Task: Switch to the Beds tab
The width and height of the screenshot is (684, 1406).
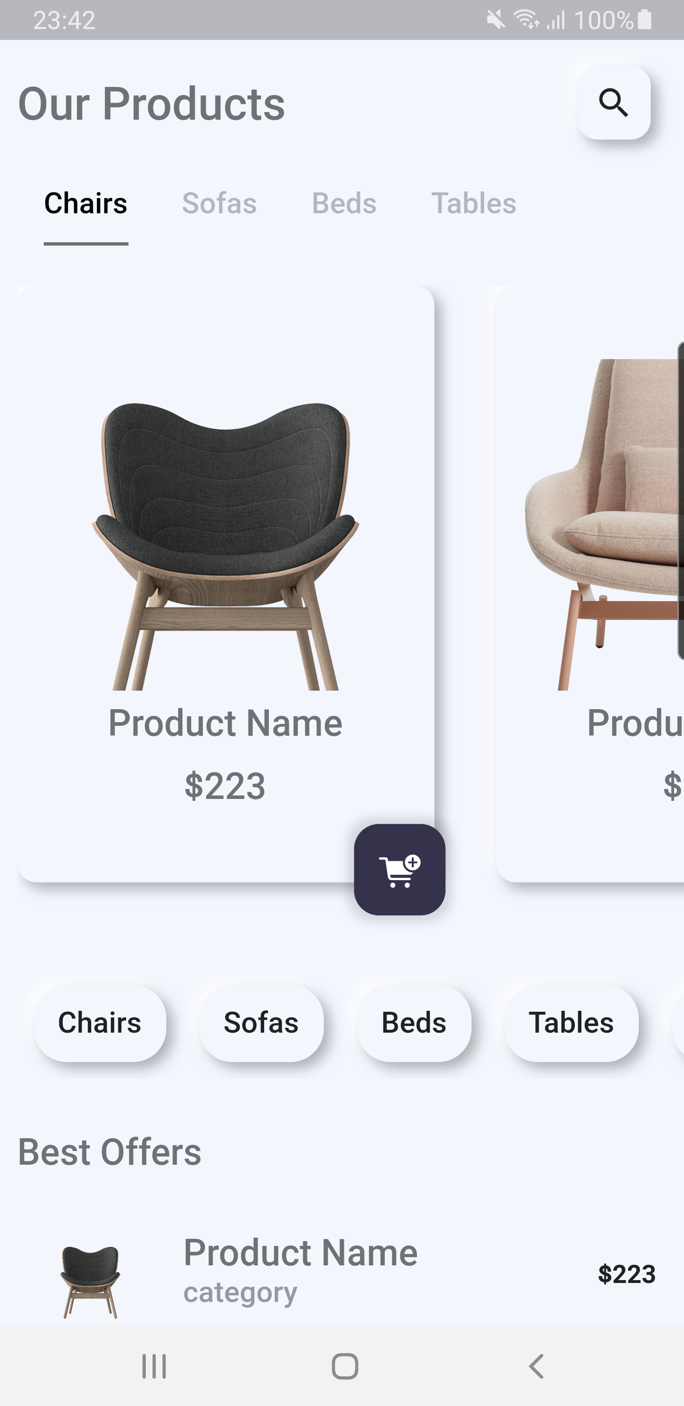Action: tap(344, 204)
